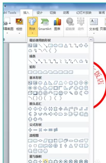Select the scribble shape in 线条 section
The width and height of the screenshot is (106, 163).
point(86,61)
